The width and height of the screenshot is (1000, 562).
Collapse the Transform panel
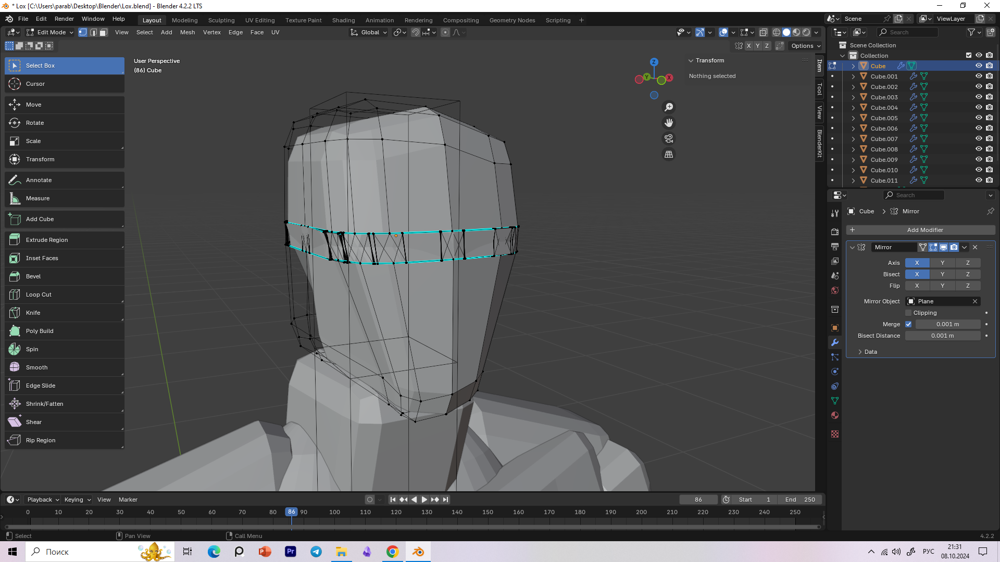691,60
